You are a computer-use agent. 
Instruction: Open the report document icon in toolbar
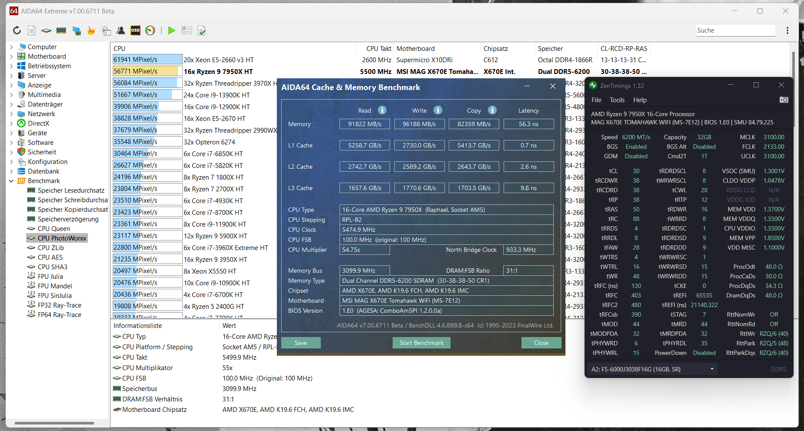coord(31,30)
